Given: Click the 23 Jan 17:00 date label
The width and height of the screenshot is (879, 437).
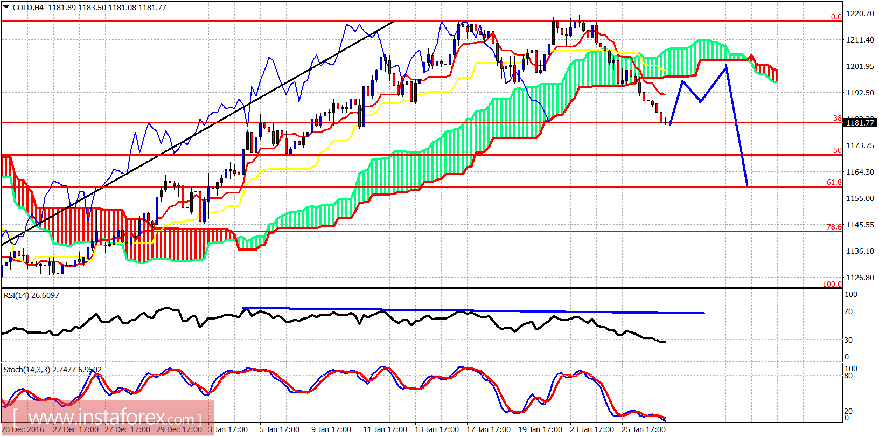Looking at the screenshot, I should 592,429.
